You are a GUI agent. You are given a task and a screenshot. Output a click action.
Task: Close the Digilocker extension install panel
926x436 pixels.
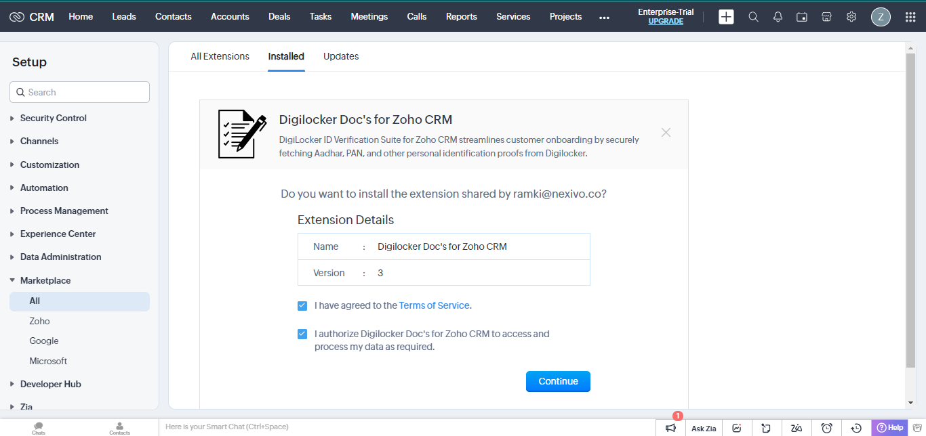pyautogui.click(x=666, y=133)
